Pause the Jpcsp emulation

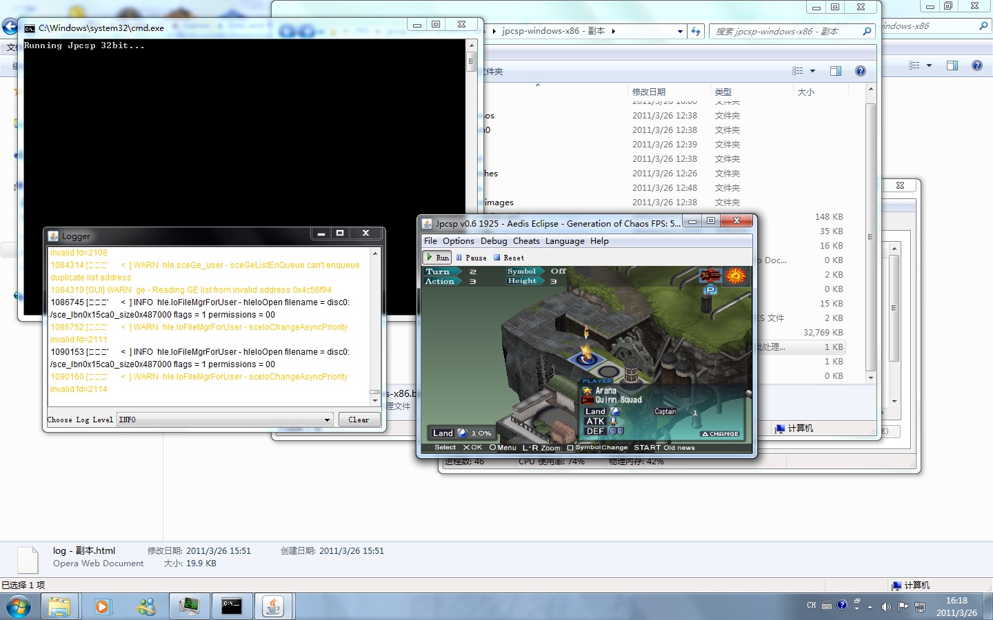coord(472,258)
